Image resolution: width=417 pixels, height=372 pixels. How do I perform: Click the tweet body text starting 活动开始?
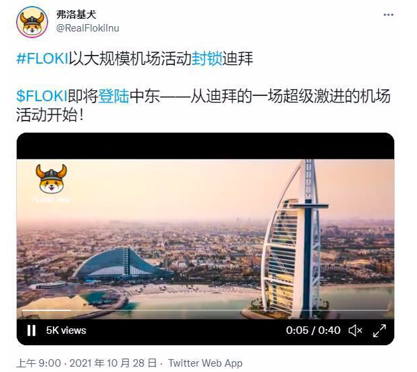[50, 115]
